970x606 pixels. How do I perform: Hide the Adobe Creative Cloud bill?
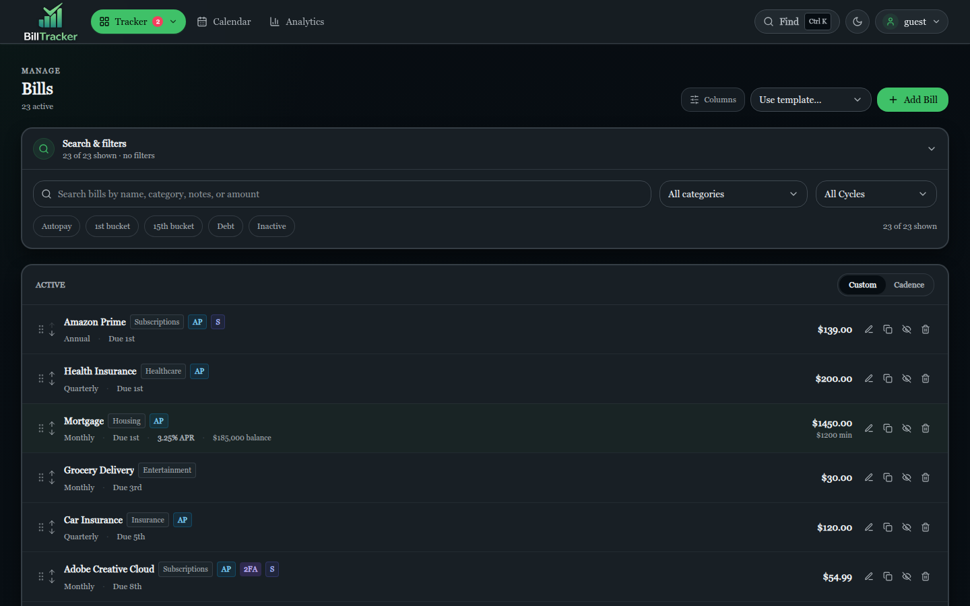(907, 576)
